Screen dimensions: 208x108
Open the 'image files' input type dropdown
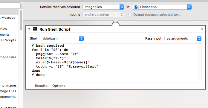pos(103,7)
